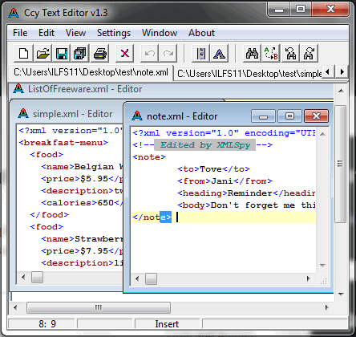356x337 pixels.
Task: Click the simple.xml editor window icon
Action: pos(23,114)
